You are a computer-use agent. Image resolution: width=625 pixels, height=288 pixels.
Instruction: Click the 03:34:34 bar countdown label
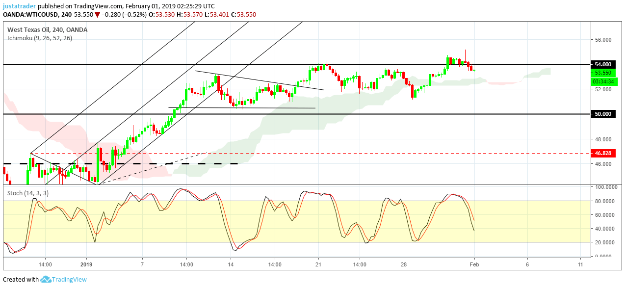click(604, 81)
